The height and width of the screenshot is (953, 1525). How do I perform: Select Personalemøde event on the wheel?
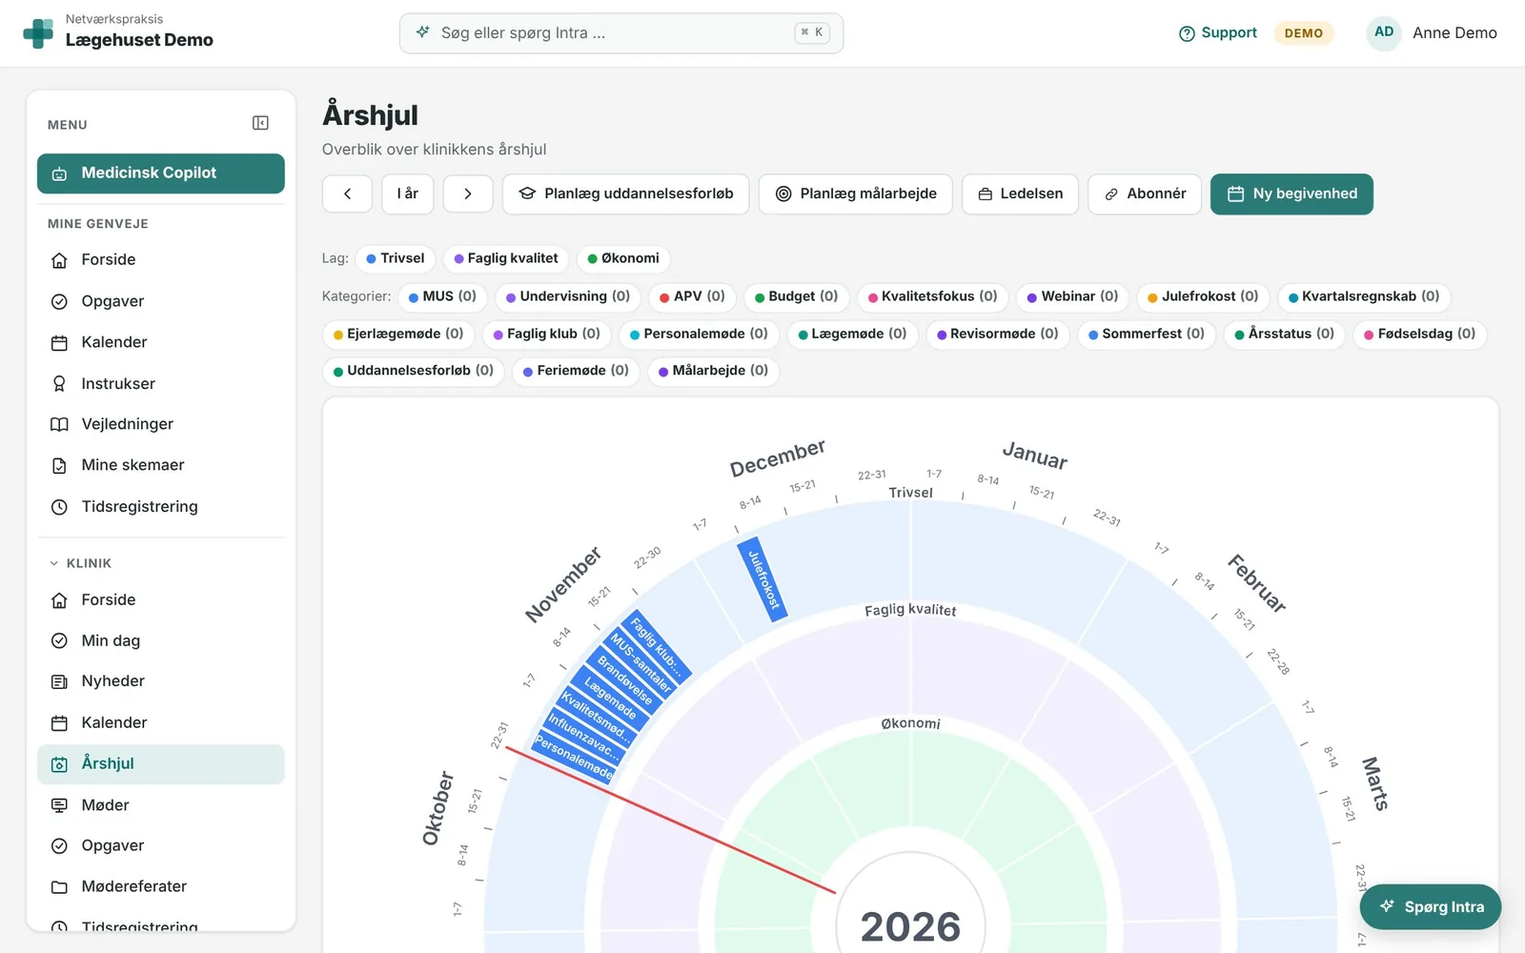point(574,758)
